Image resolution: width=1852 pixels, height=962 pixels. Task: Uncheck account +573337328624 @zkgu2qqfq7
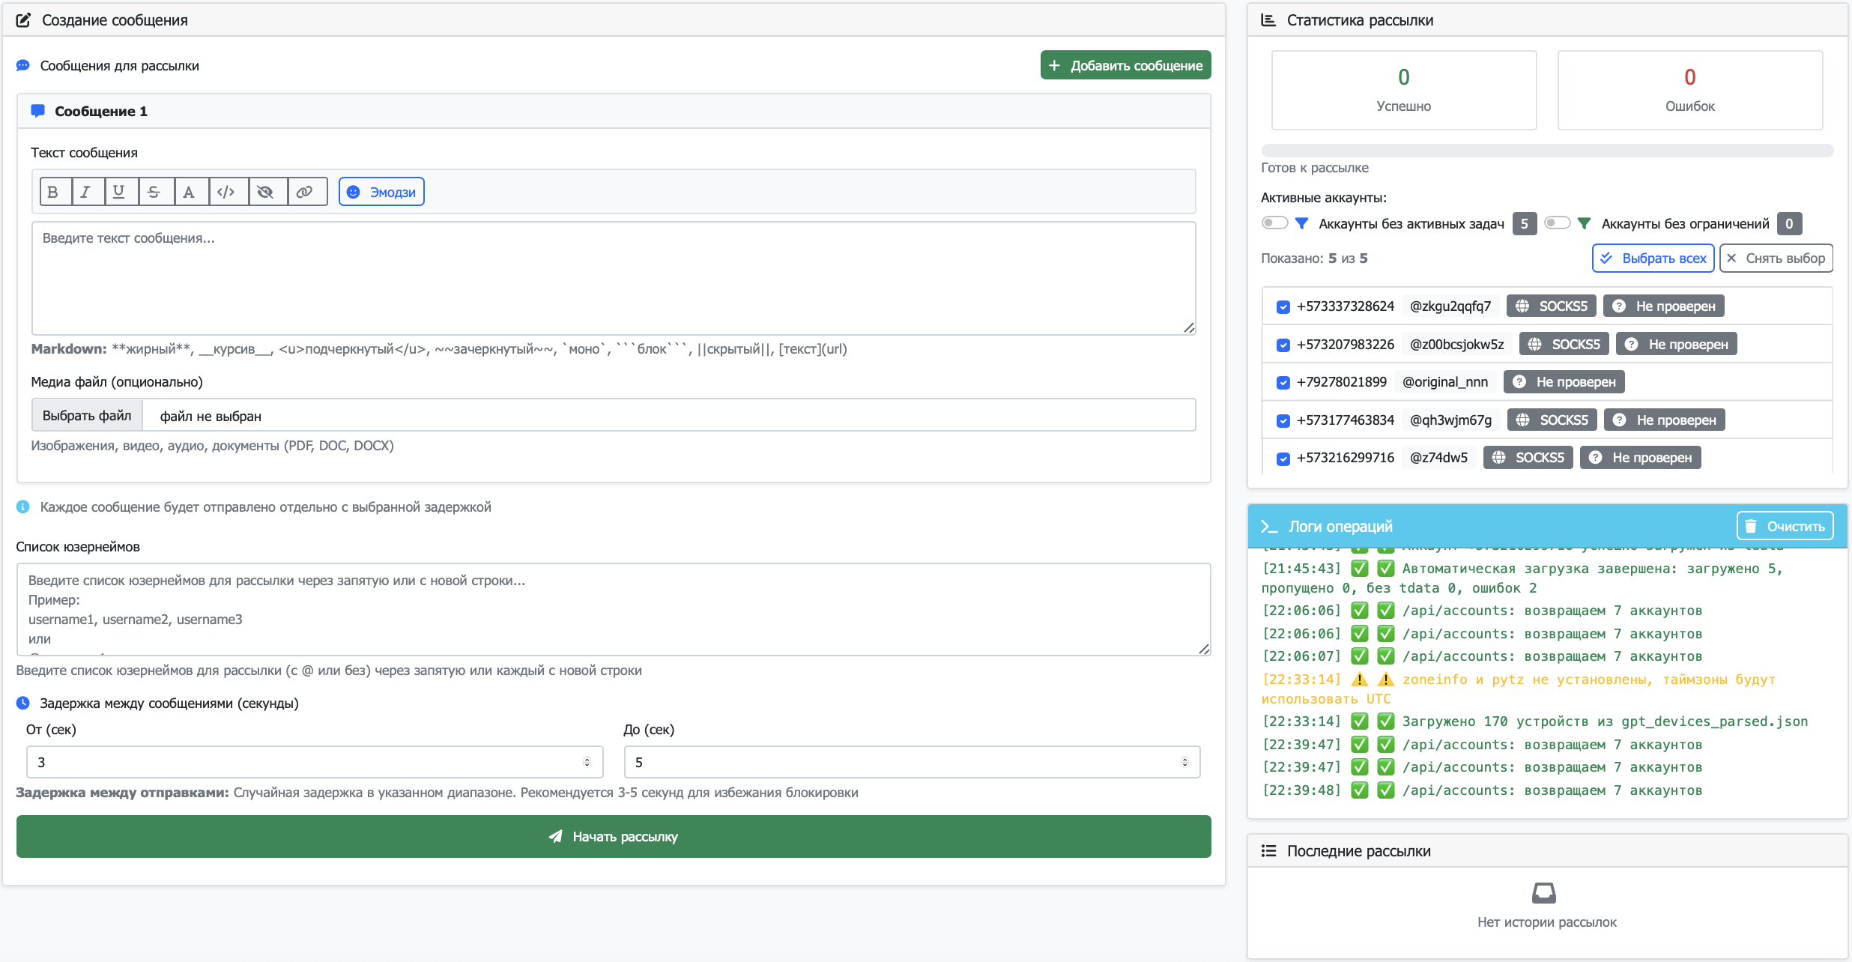coord(1283,307)
